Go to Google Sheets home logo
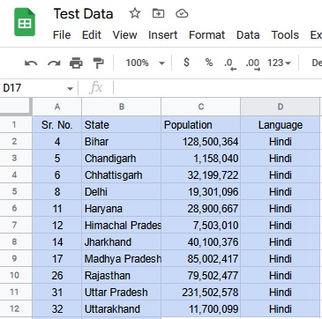The width and height of the screenshot is (322, 319). coord(25,22)
